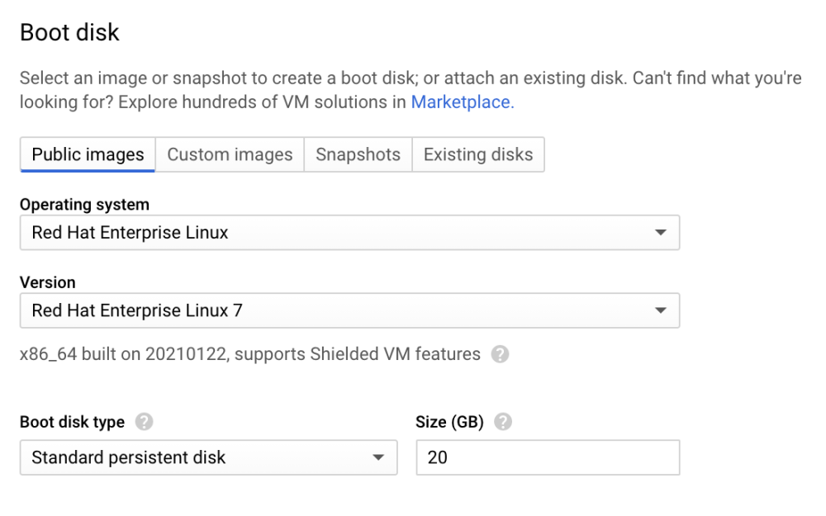Viewport: 826px width, 516px height.
Task: Click the 'Standard persistent disk' selected value
Action: click(x=129, y=457)
